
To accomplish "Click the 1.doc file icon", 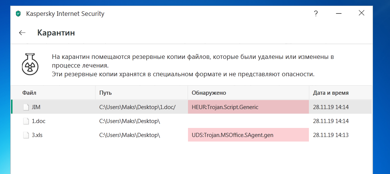I will pyautogui.click(x=26, y=121).
